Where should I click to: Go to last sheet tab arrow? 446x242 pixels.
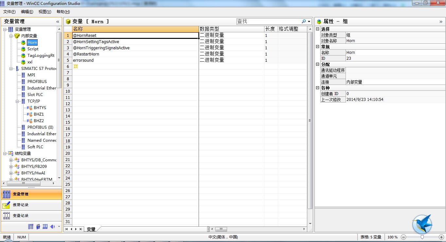pyautogui.click(x=80, y=229)
